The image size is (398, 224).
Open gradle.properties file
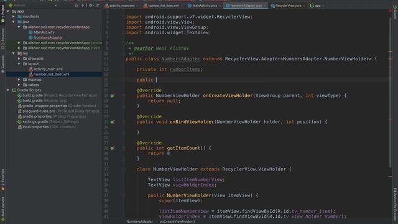(54, 116)
